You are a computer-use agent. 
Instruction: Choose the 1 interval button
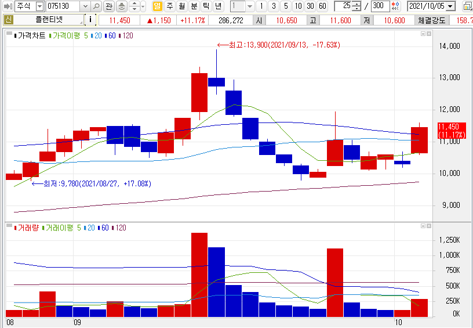point(261,6)
